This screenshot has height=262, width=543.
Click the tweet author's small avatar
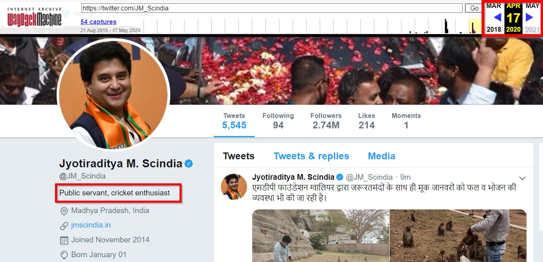[x=234, y=187]
